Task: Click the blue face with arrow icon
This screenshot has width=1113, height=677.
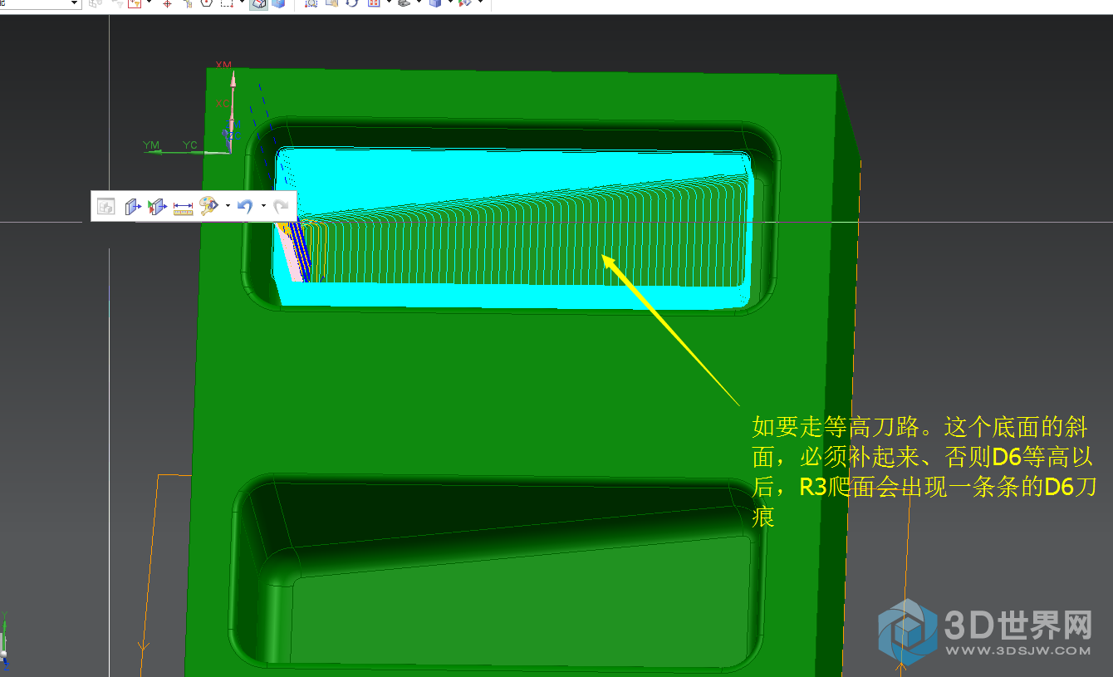Action: coord(133,207)
